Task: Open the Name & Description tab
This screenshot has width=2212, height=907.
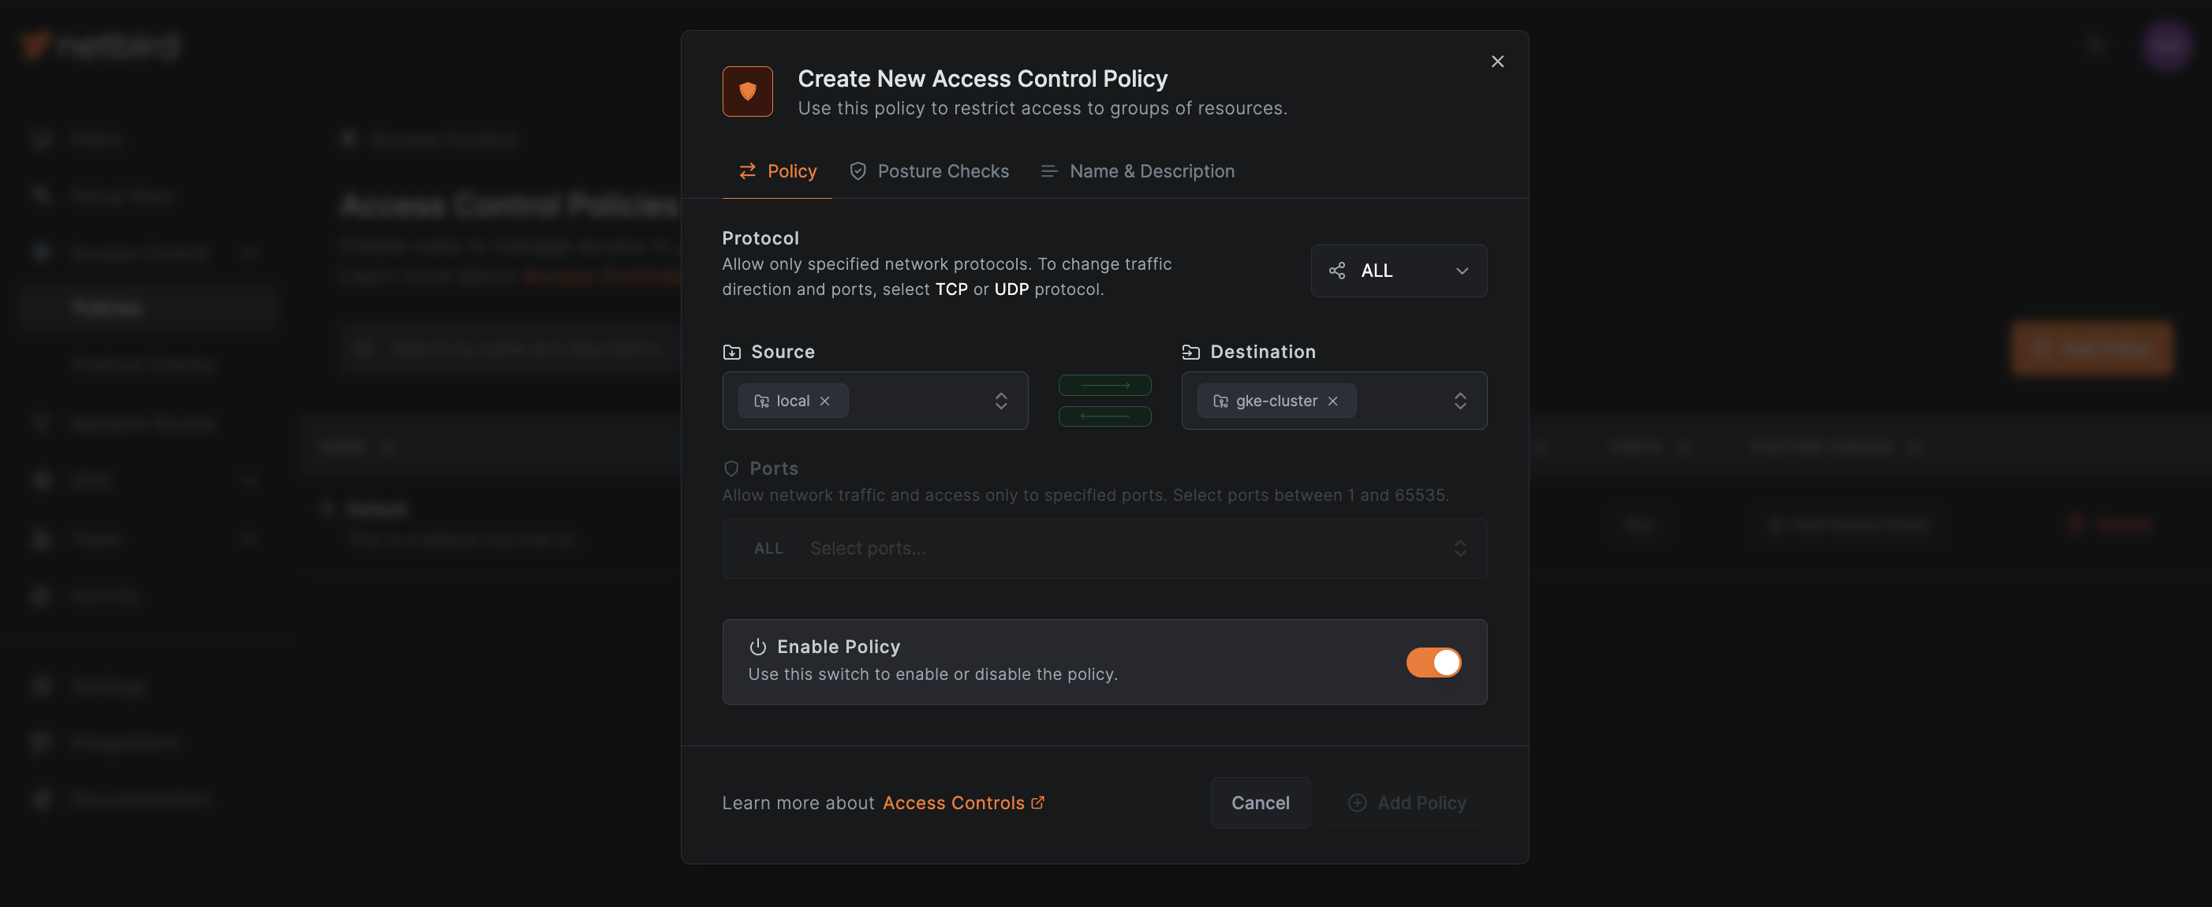Action: point(1138,172)
